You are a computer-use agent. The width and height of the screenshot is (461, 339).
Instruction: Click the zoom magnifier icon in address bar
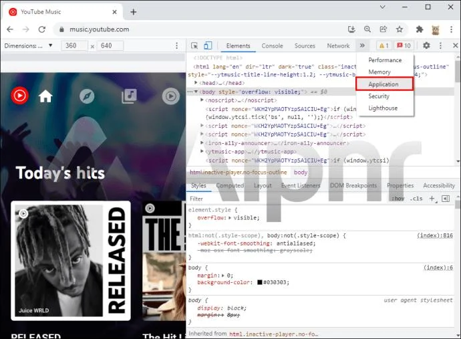(367, 29)
